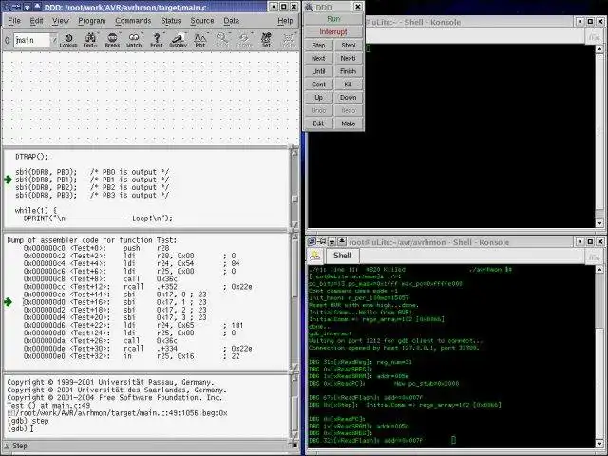Click the source line sbi(DDRB, PB2)
The height and width of the screenshot is (456, 608).
[92, 187]
